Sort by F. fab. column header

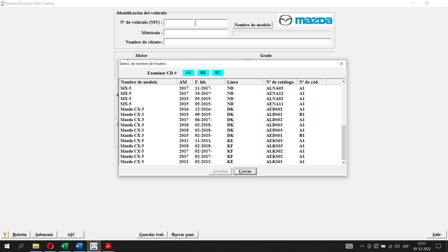[209, 82]
